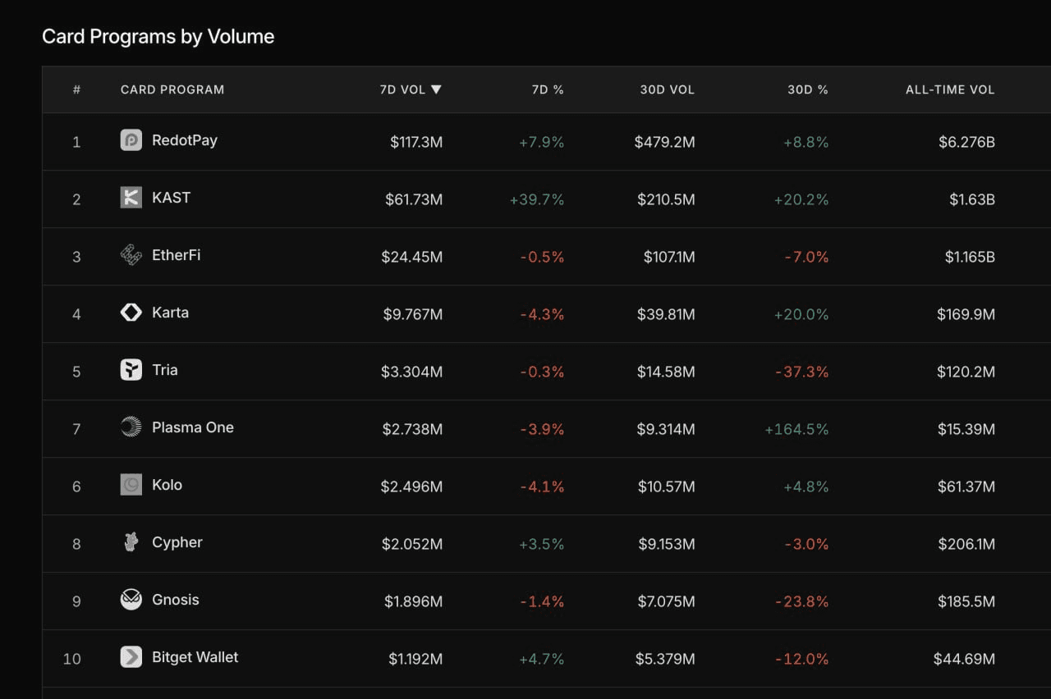Select the Bitget Wallet all-time volume cell
The width and height of the screenshot is (1051, 699).
point(964,659)
